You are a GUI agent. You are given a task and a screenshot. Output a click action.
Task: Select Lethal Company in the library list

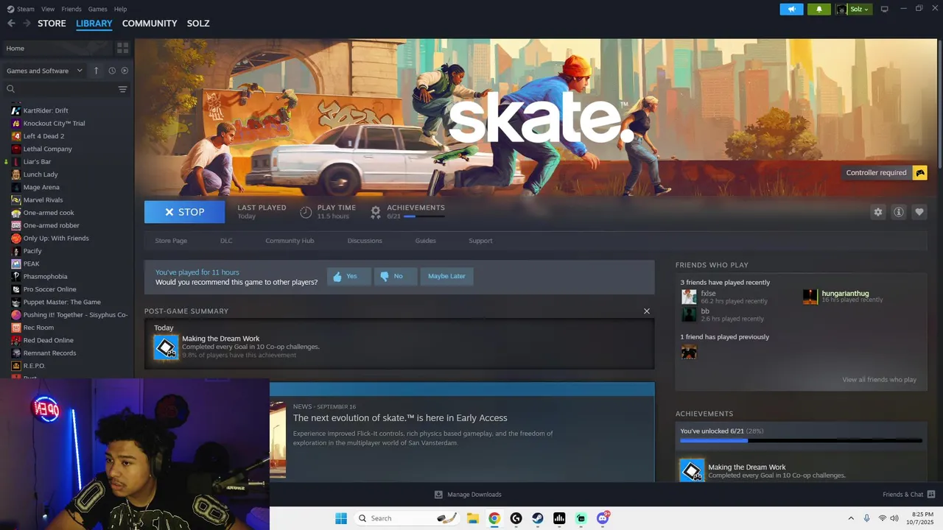click(x=47, y=149)
